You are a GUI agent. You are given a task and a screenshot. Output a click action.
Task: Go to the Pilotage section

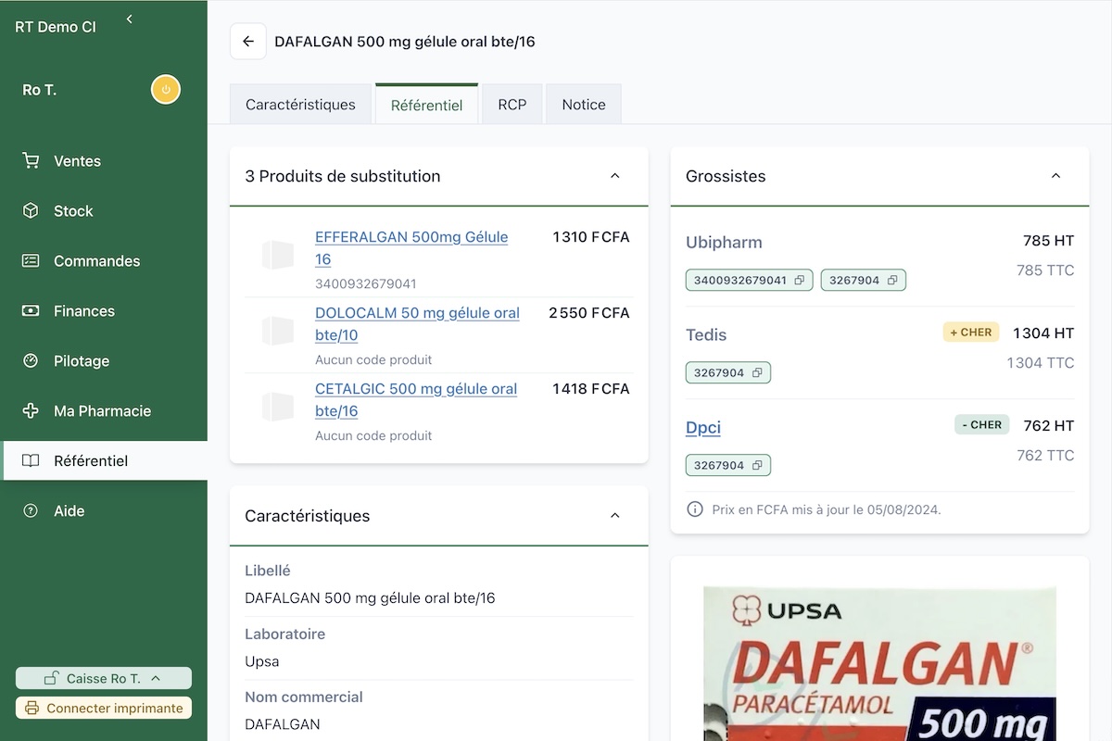[81, 361]
